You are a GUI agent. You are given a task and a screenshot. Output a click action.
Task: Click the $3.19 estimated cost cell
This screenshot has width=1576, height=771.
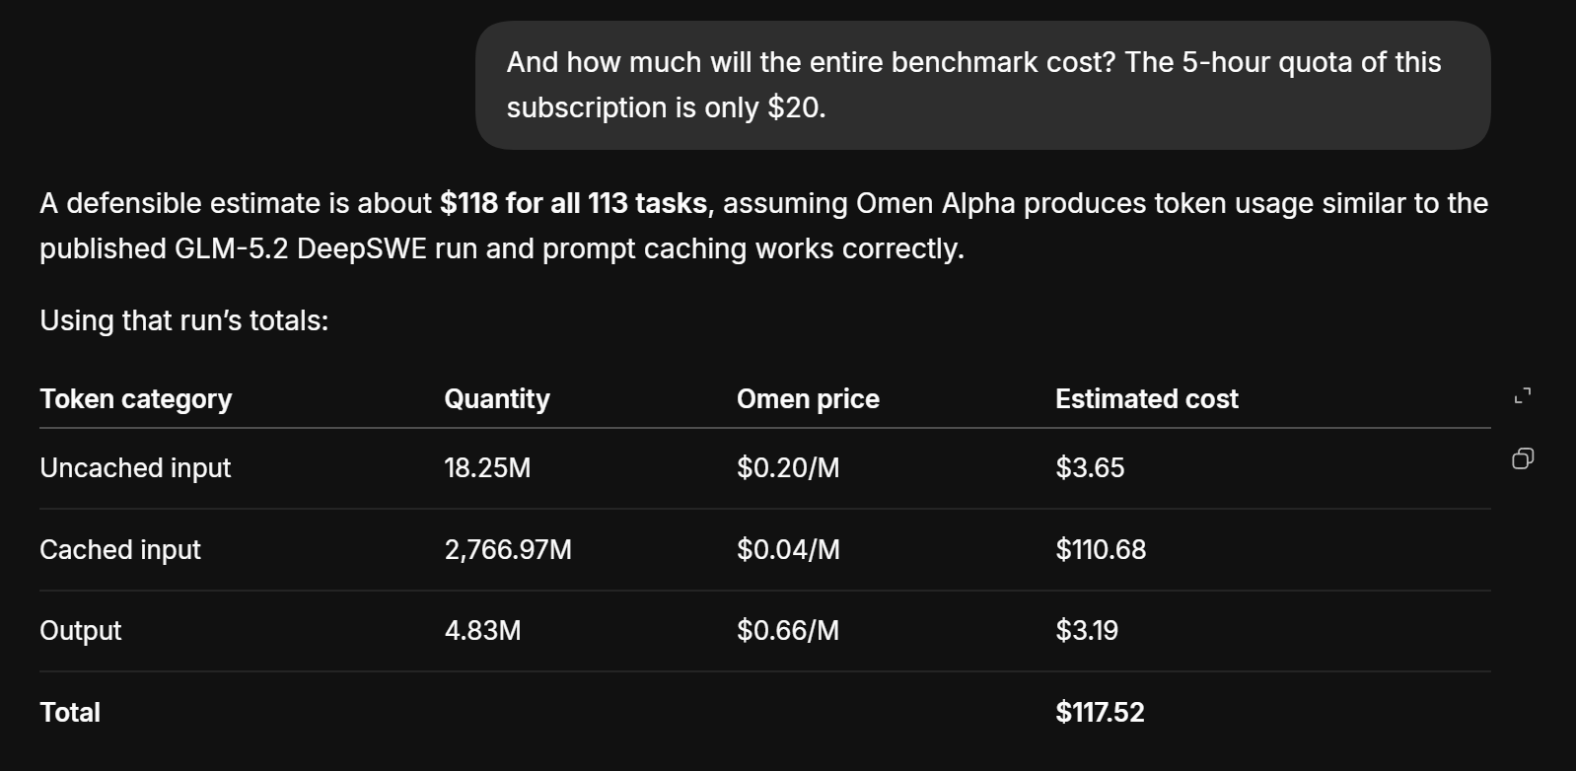(x=1087, y=630)
